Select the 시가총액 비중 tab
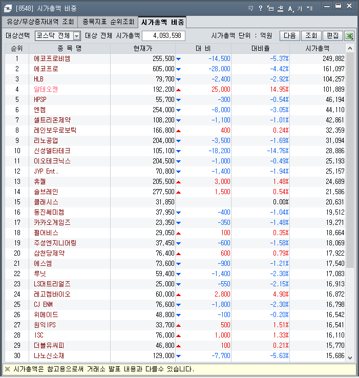Screen dimensions: 359x378 pyautogui.click(x=162, y=22)
